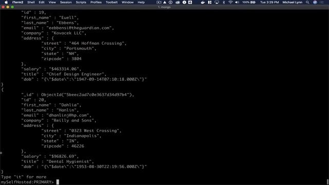
Task: Open the Apple menu
Action: (x=6, y=2)
